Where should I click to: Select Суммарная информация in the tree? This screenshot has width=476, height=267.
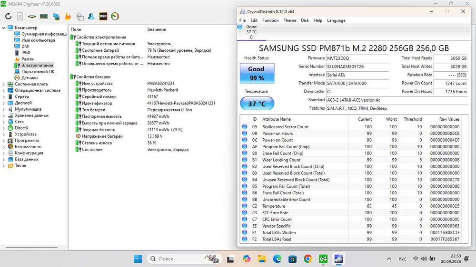click(x=44, y=34)
